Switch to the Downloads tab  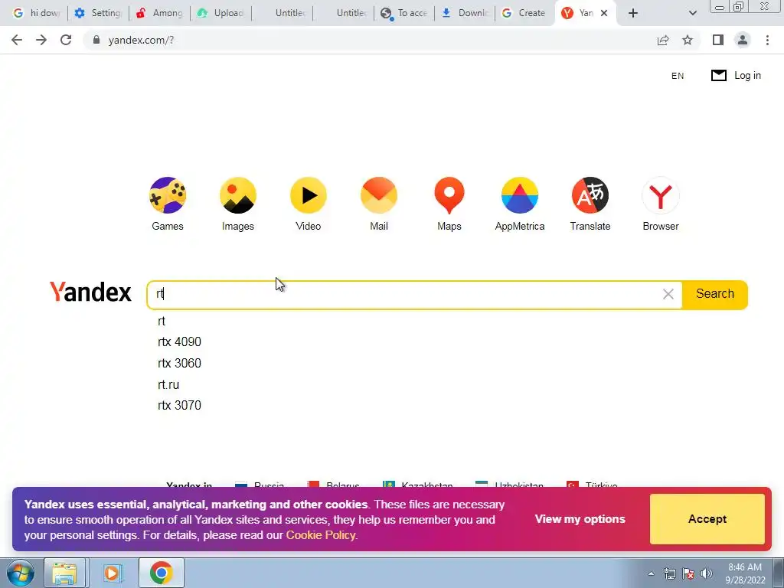[465, 13]
